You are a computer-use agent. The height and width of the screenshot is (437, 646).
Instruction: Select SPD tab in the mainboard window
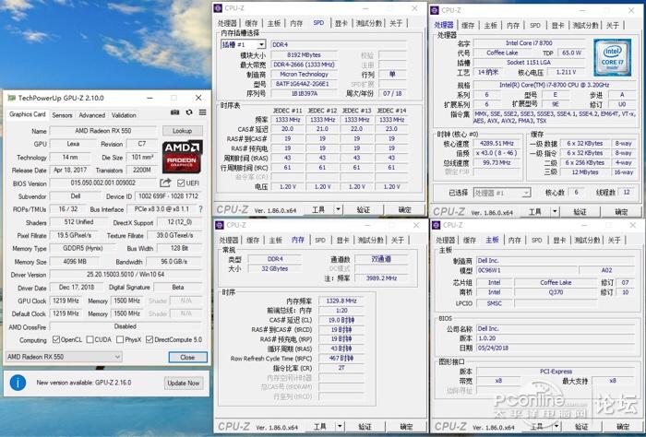pos(536,240)
